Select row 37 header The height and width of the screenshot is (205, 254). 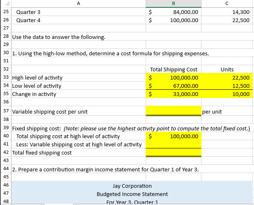[x=6, y=111]
